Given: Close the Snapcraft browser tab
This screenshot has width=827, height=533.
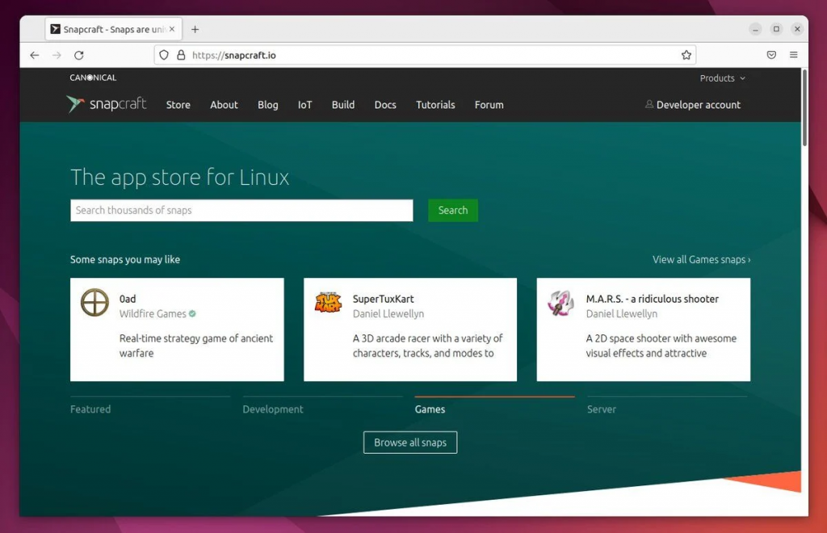Looking at the screenshot, I should (x=172, y=30).
